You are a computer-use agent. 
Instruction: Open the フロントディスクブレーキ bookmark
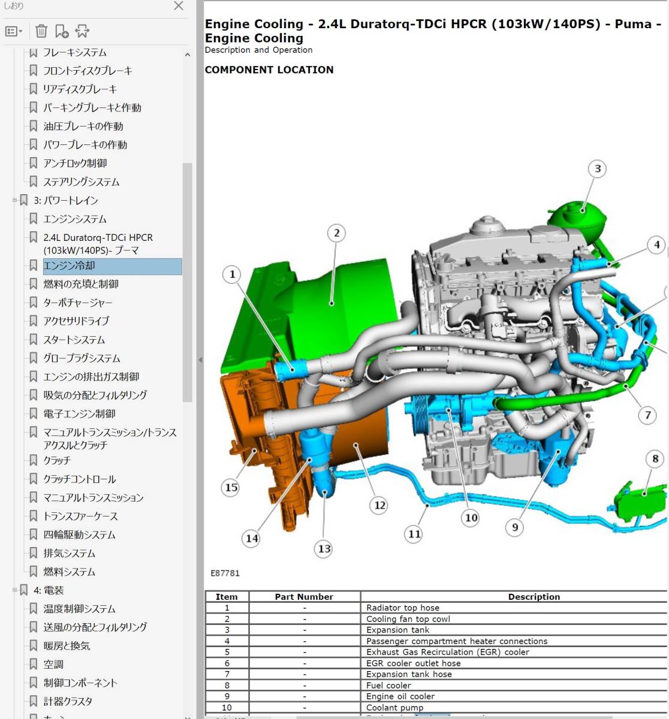tap(88, 71)
